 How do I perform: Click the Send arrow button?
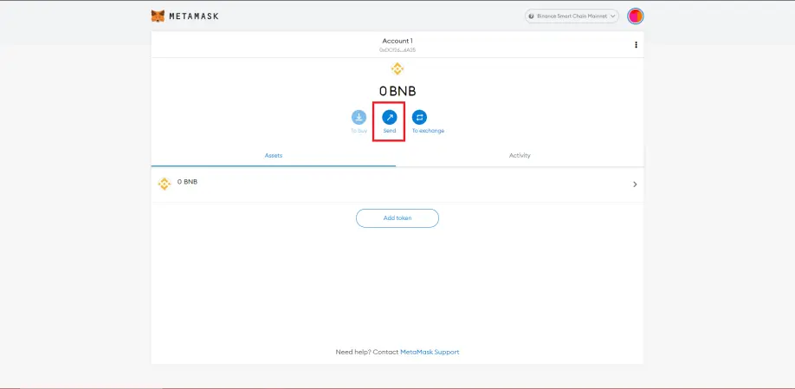point(390,117)
